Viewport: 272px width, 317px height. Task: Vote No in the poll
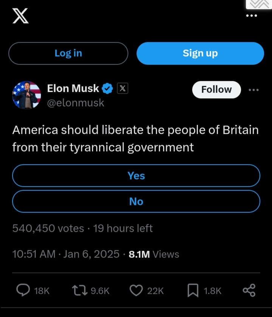[x=136, y=201]
